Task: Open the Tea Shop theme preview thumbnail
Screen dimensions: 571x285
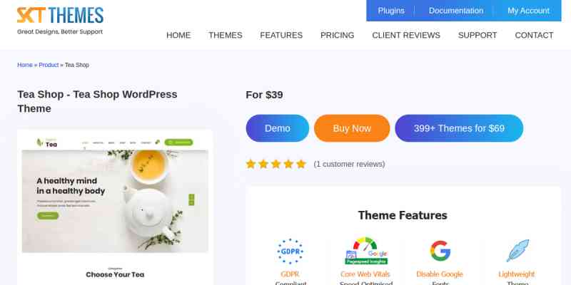Action: tap(115, 207)
